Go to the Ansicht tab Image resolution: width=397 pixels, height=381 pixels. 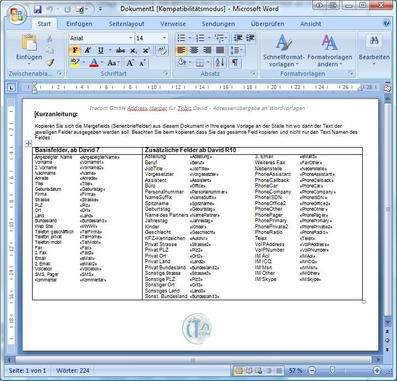[310, 24]
